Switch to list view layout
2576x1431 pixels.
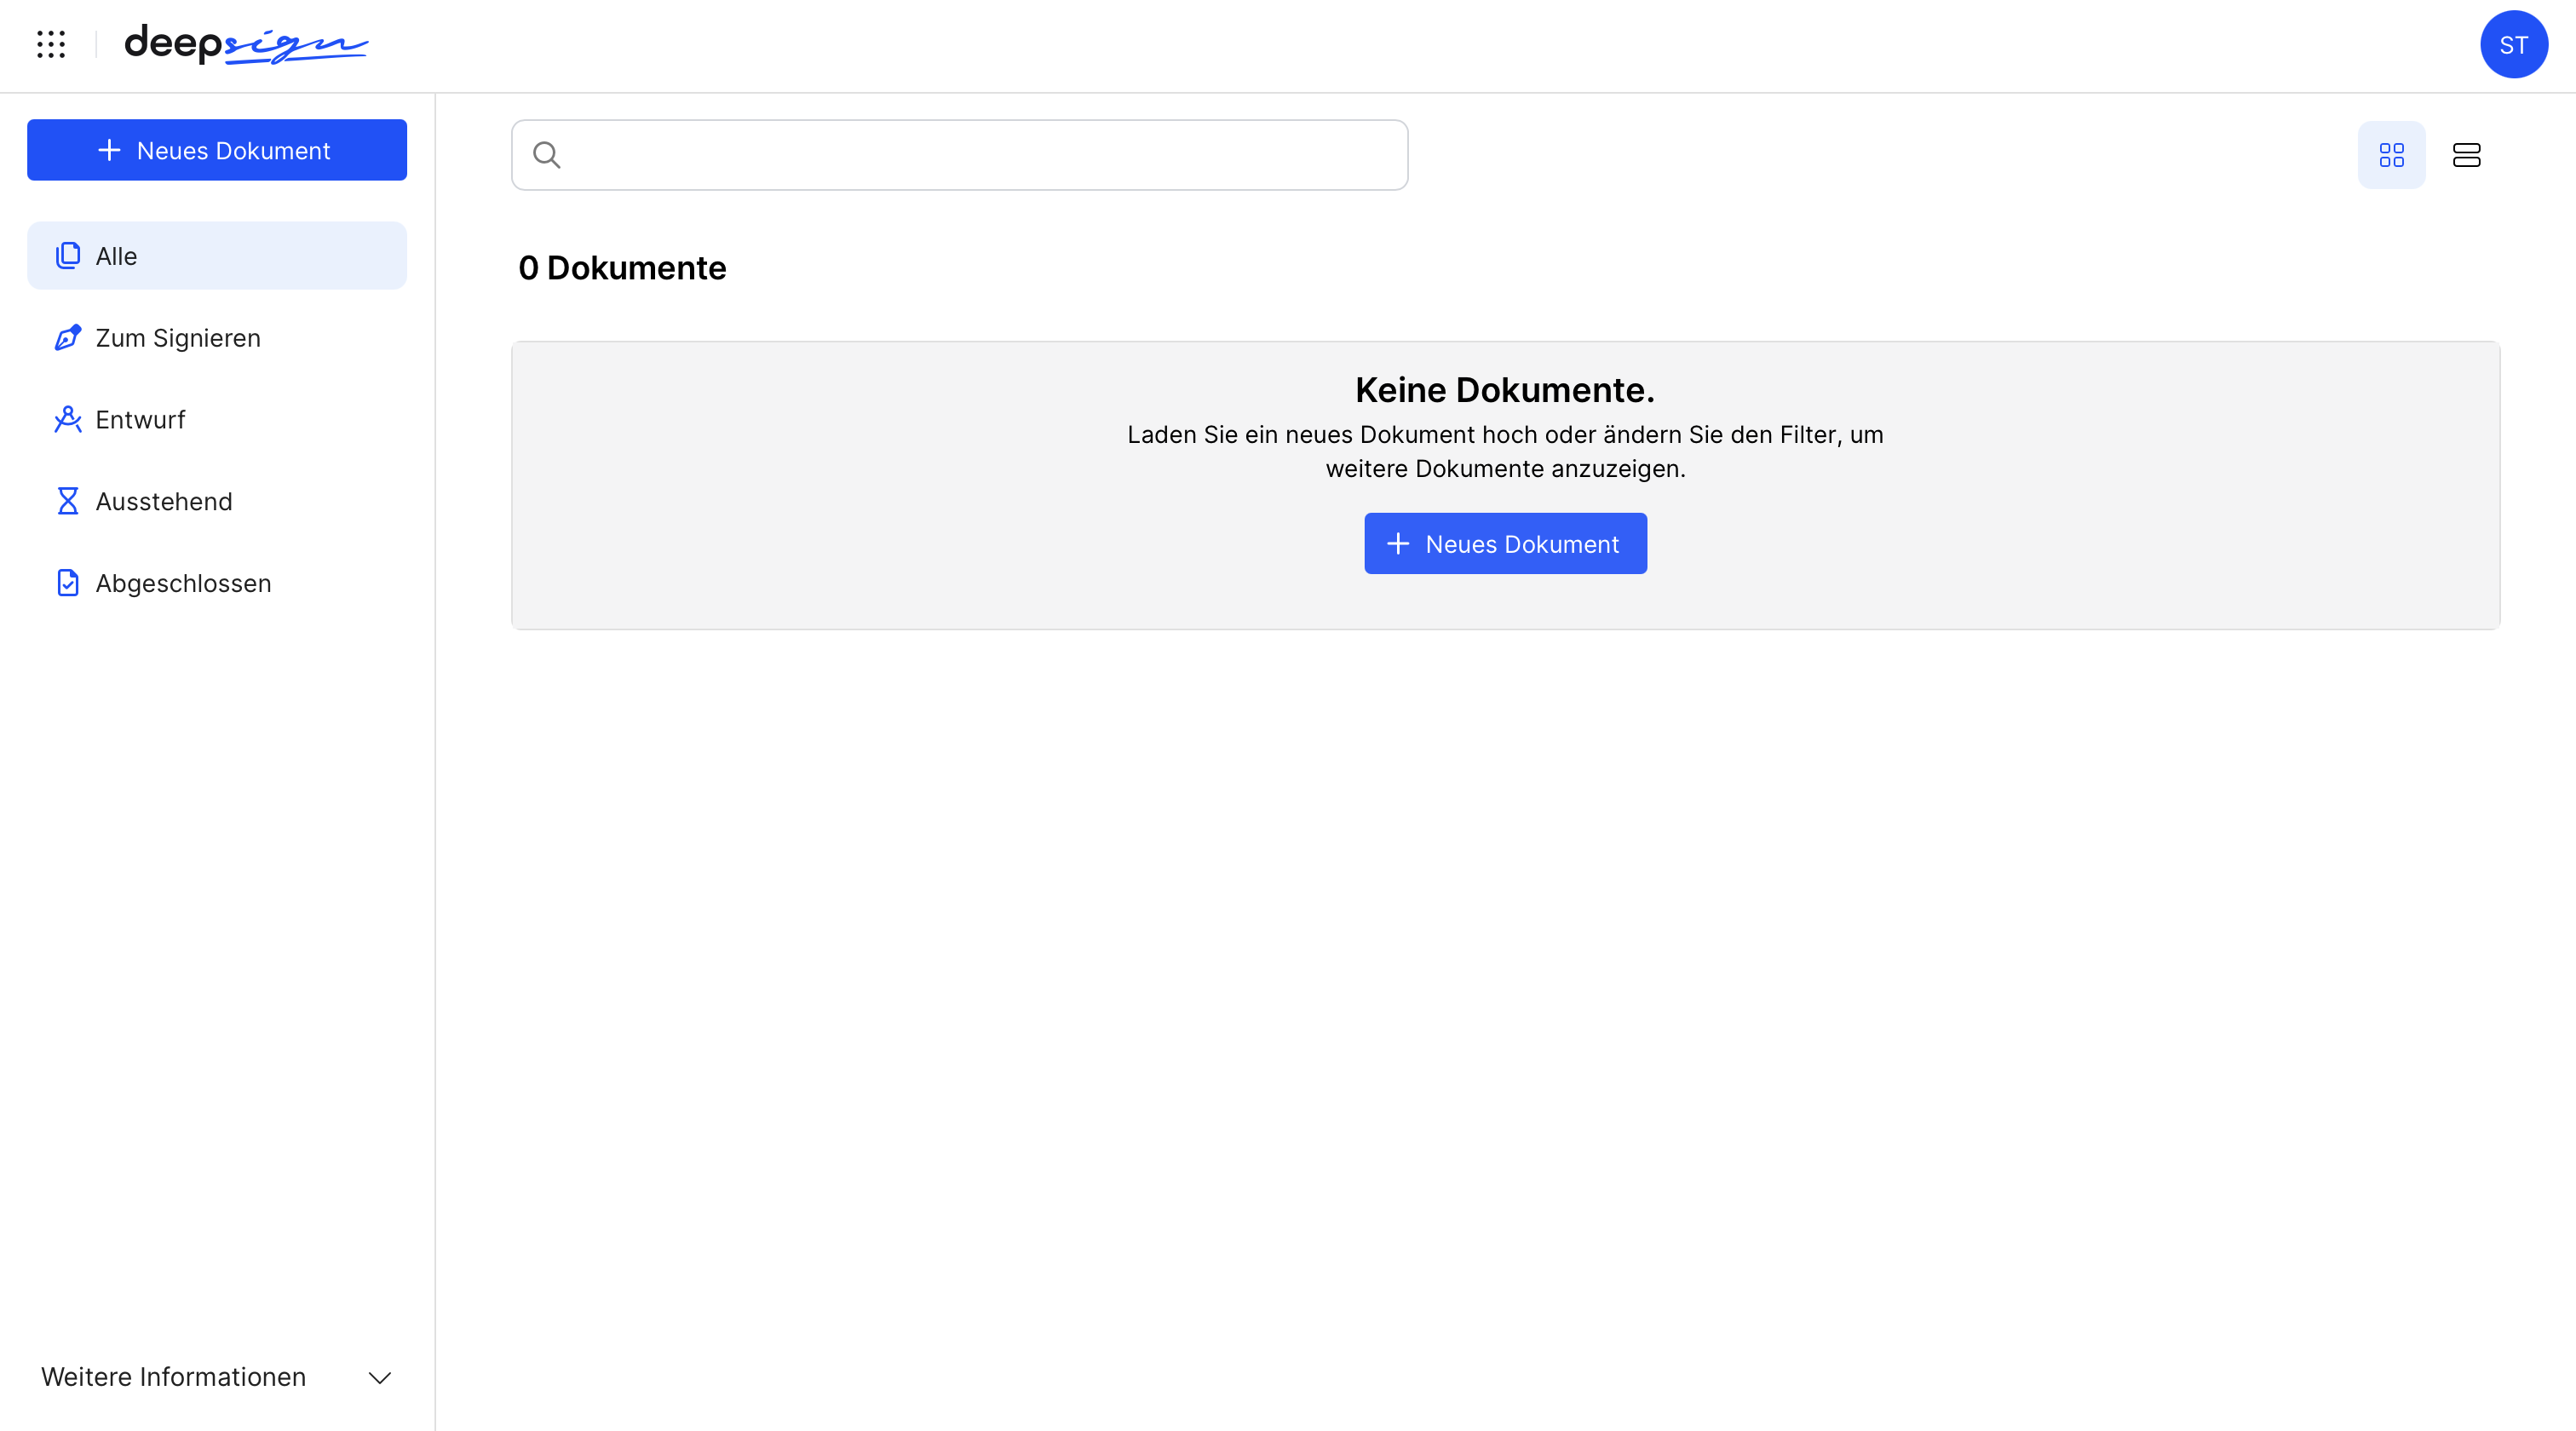coord(2467,155)
